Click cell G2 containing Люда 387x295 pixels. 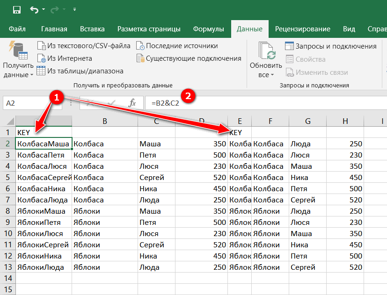[307, 144]
